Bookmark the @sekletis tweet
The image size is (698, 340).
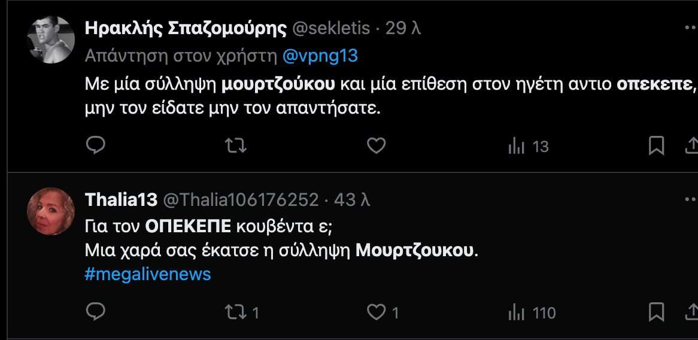[657, 145]
